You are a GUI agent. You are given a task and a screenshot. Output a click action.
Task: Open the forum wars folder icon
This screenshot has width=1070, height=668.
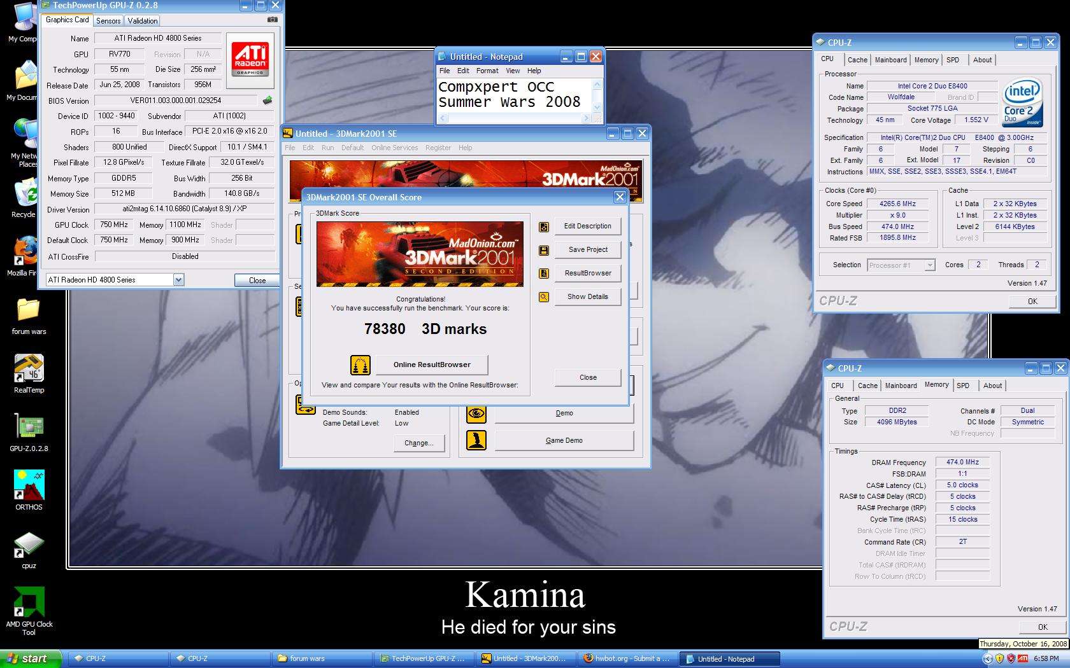pyautogui.click(x=29, y=316)
